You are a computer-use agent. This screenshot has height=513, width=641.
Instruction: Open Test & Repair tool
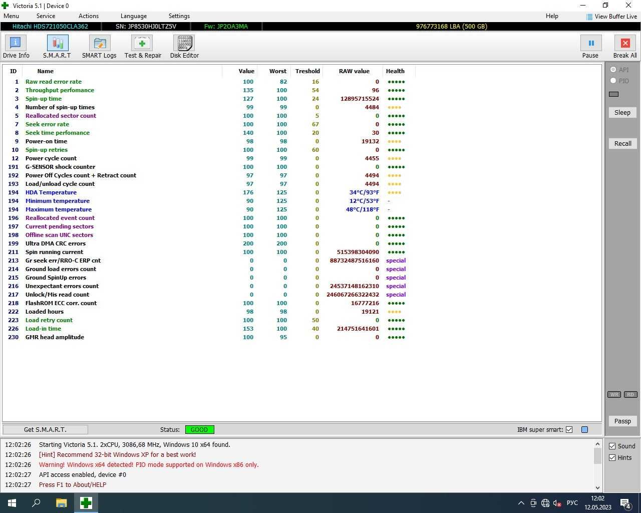[x=143, y=47]
